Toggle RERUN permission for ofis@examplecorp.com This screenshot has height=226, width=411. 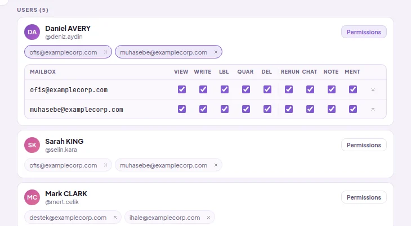tap(289, 89)
